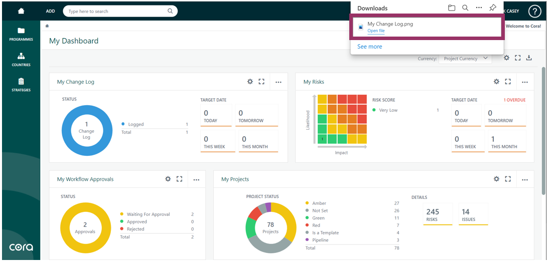The height and width of the screenshot is (264, 551).
Task: Click the Not Set project status entry
Action: point(352,210)
